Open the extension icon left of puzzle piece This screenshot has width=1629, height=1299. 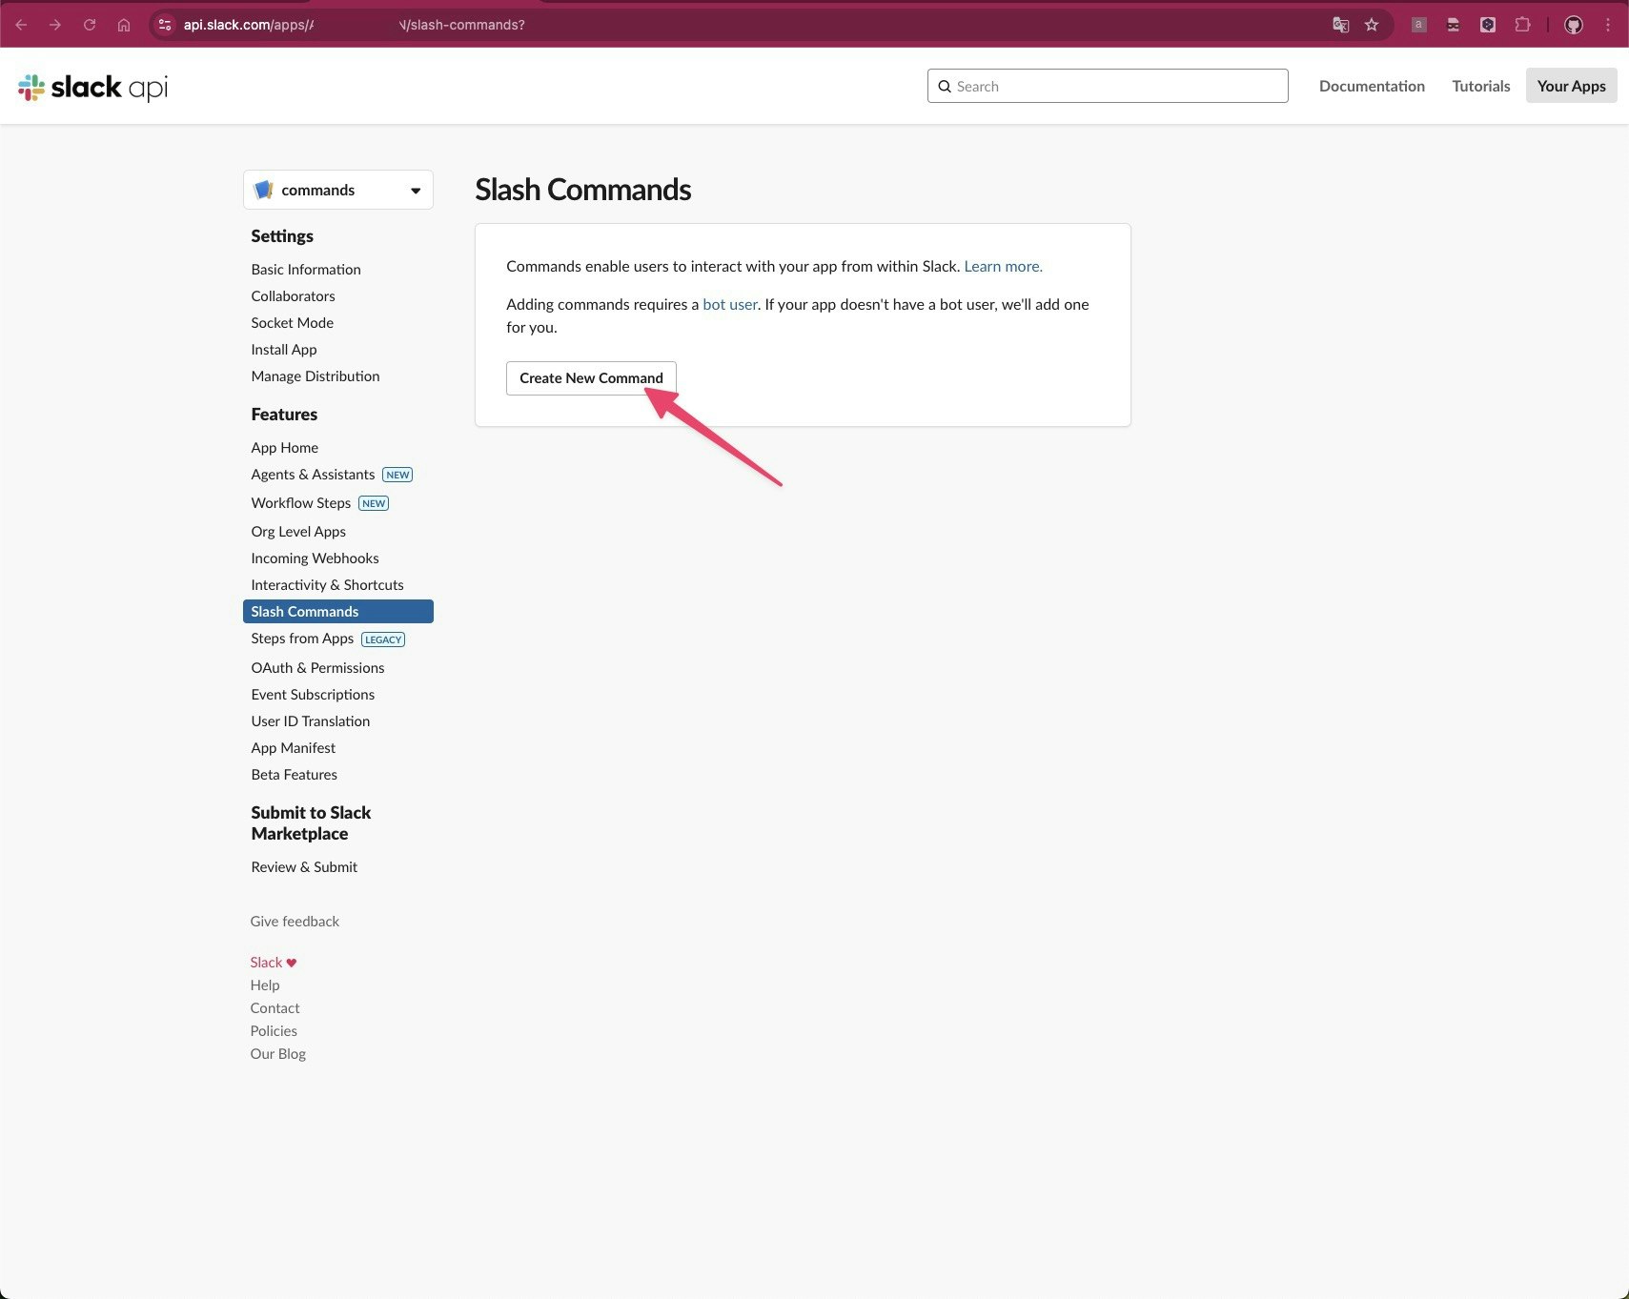pos(1488,25)
